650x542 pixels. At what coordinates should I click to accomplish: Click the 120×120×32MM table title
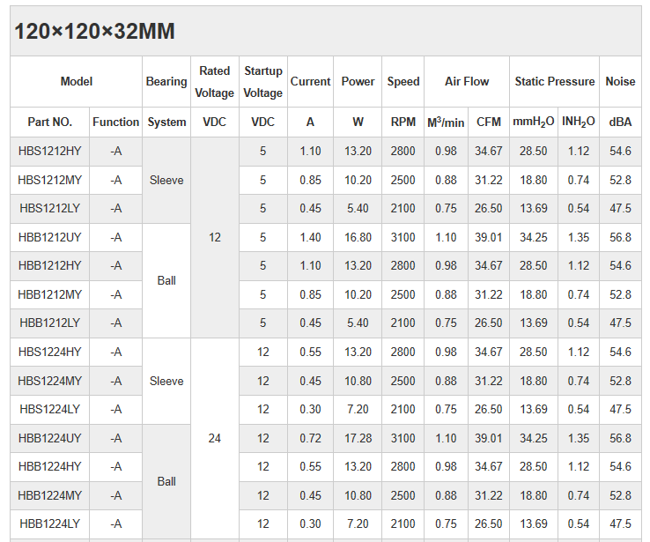pyautogui.click(x=94, y=32)
